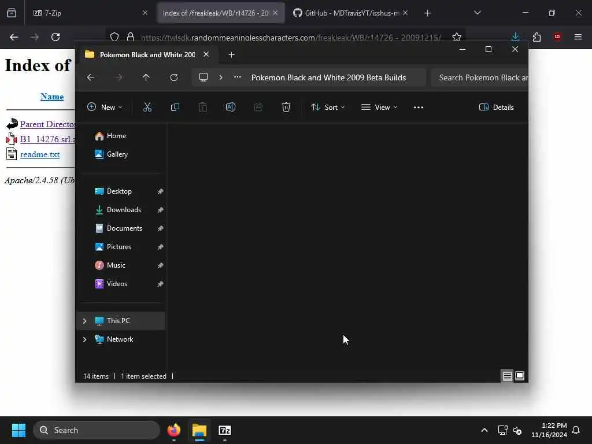Image resolution: width=592 pixels, height=444 pixels.
Task: Click the Firefox icon on taskbar
Action: point(174,430)
